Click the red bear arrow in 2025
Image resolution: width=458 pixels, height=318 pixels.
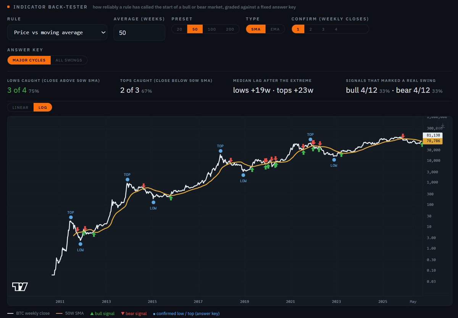[403, 136]
